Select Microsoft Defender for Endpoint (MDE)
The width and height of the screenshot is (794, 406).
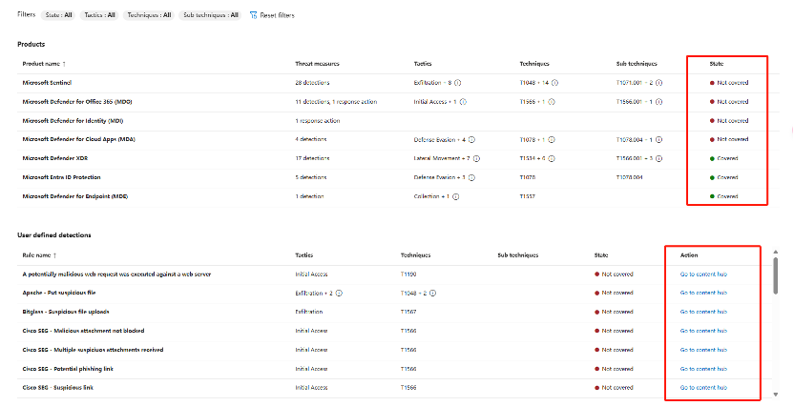tap(398, 196)
